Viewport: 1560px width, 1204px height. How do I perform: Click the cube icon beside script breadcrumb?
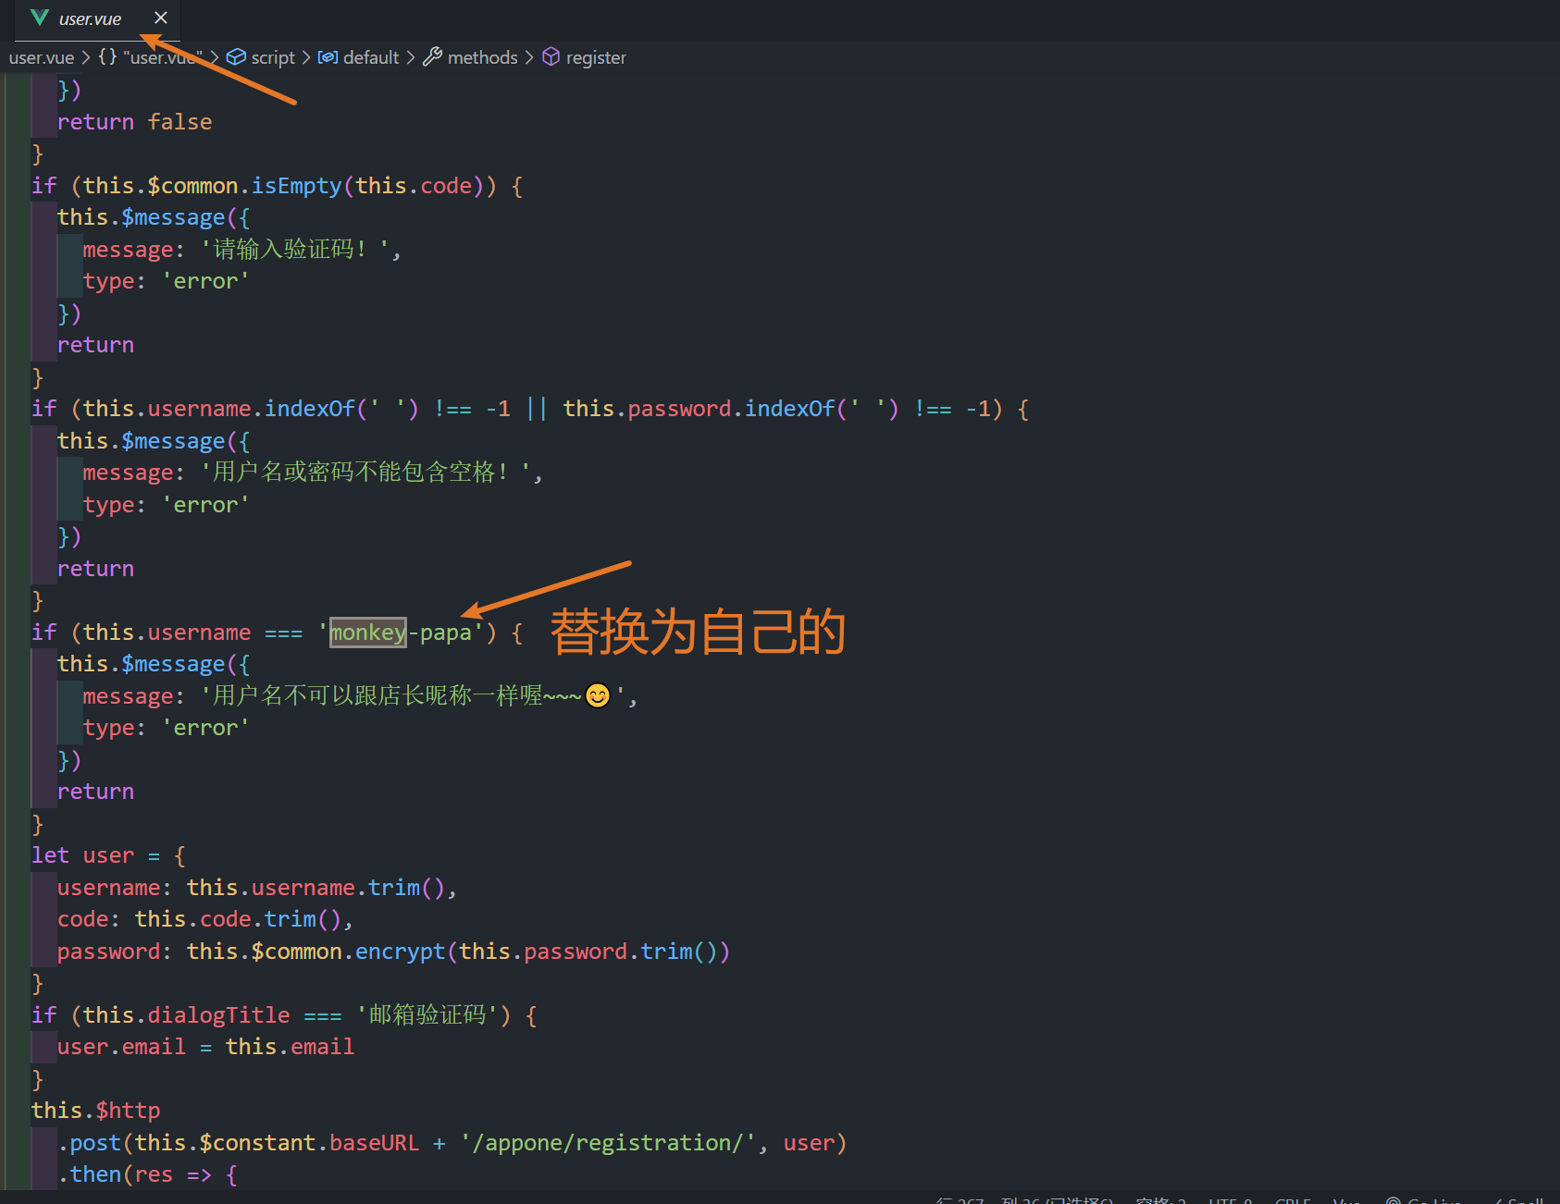(x=236, y=57)
